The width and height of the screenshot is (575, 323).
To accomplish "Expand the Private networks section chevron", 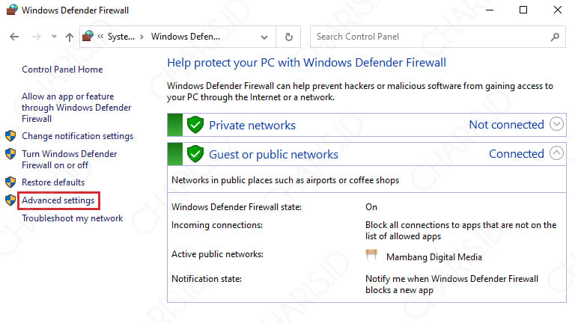I will click(556, 124).
